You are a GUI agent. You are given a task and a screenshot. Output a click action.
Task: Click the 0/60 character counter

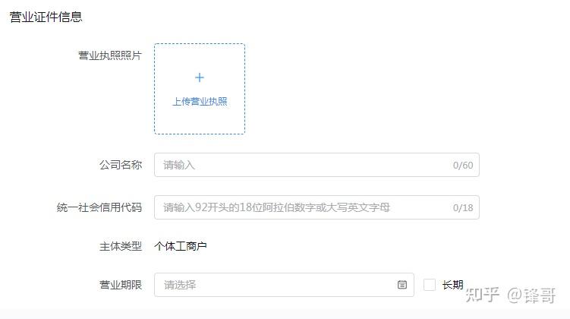(463, 166)
